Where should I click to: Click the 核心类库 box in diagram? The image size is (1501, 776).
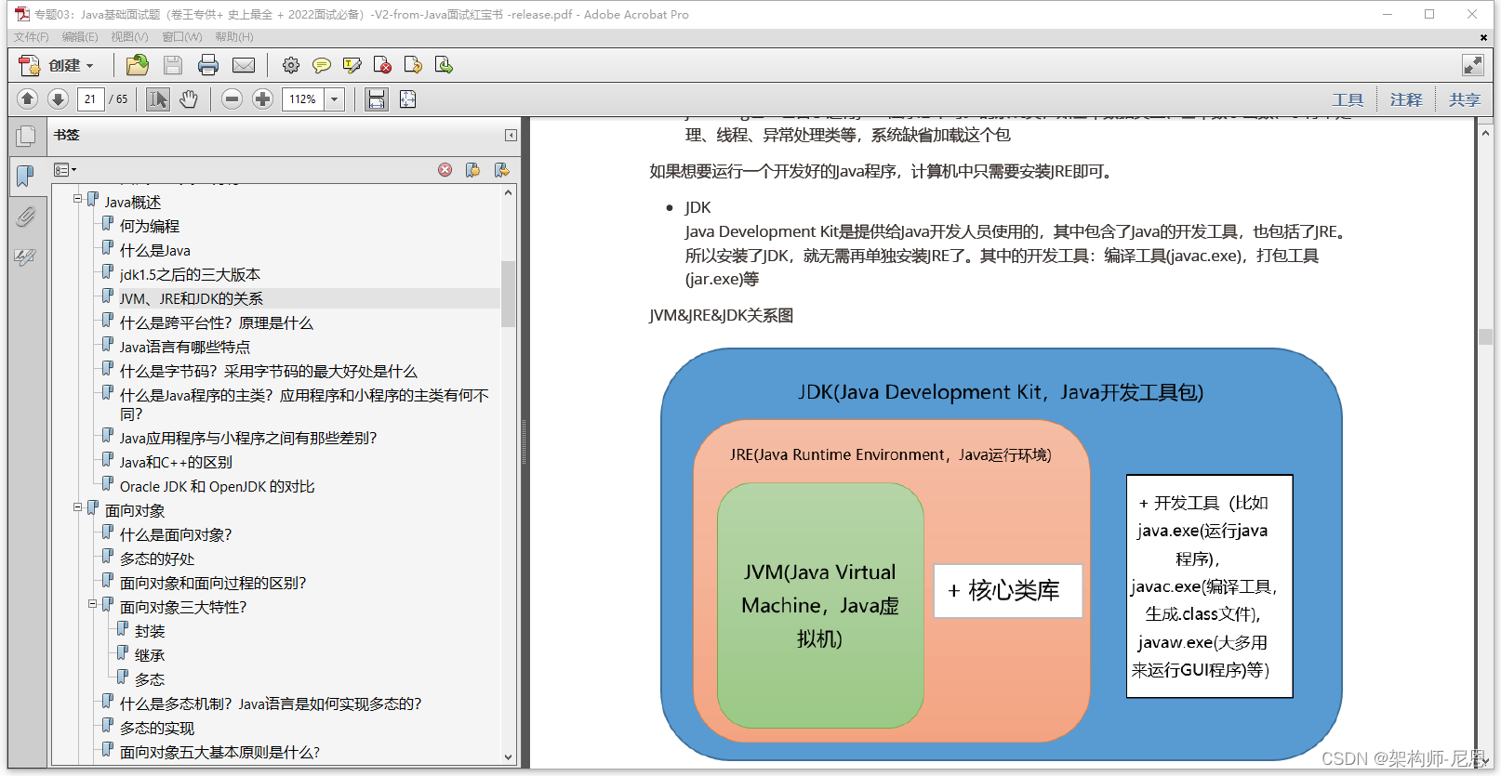coord(1008,591)
